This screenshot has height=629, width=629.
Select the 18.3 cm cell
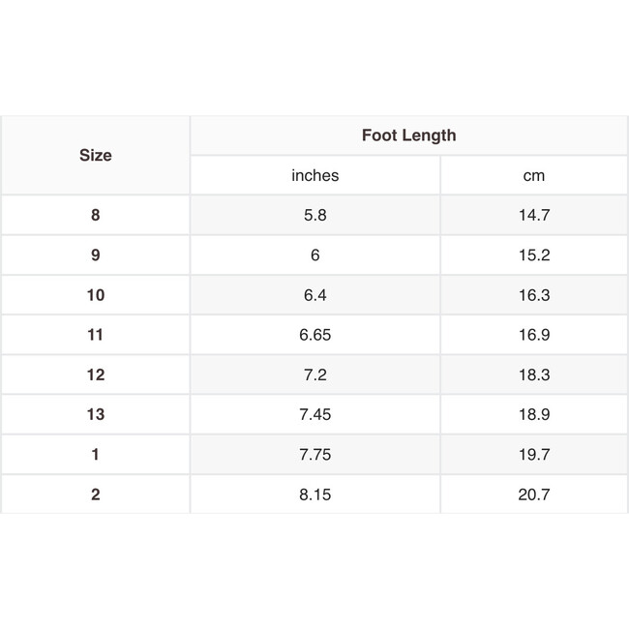coord(533,374)
